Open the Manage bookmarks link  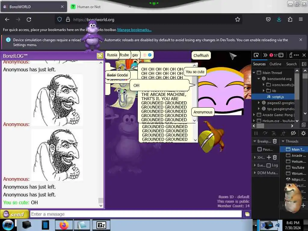134,30
